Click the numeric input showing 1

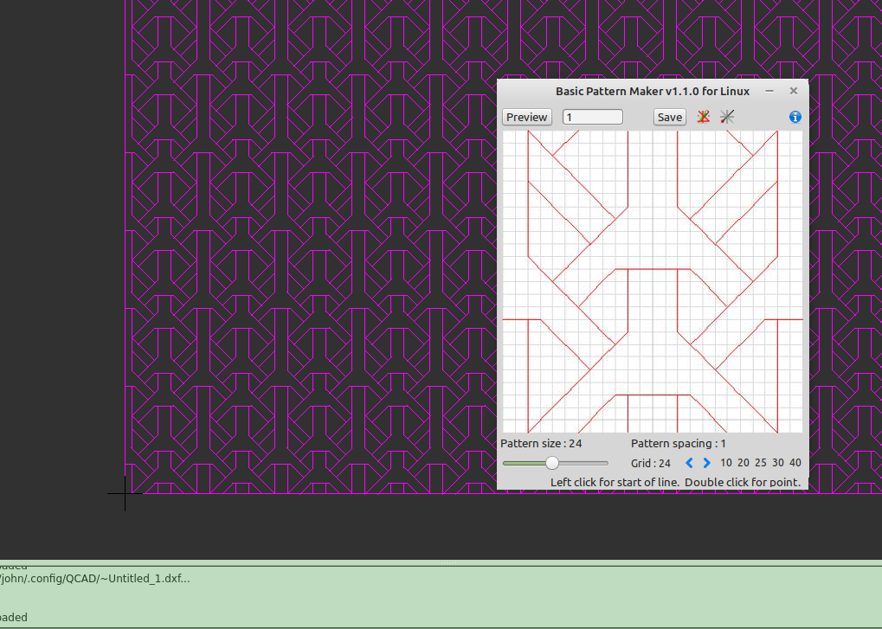coord(592,116)
